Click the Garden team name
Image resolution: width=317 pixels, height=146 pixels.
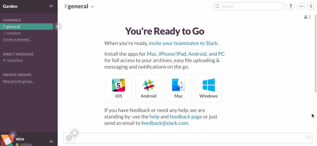pyautogui.click(x=10, y=6)
